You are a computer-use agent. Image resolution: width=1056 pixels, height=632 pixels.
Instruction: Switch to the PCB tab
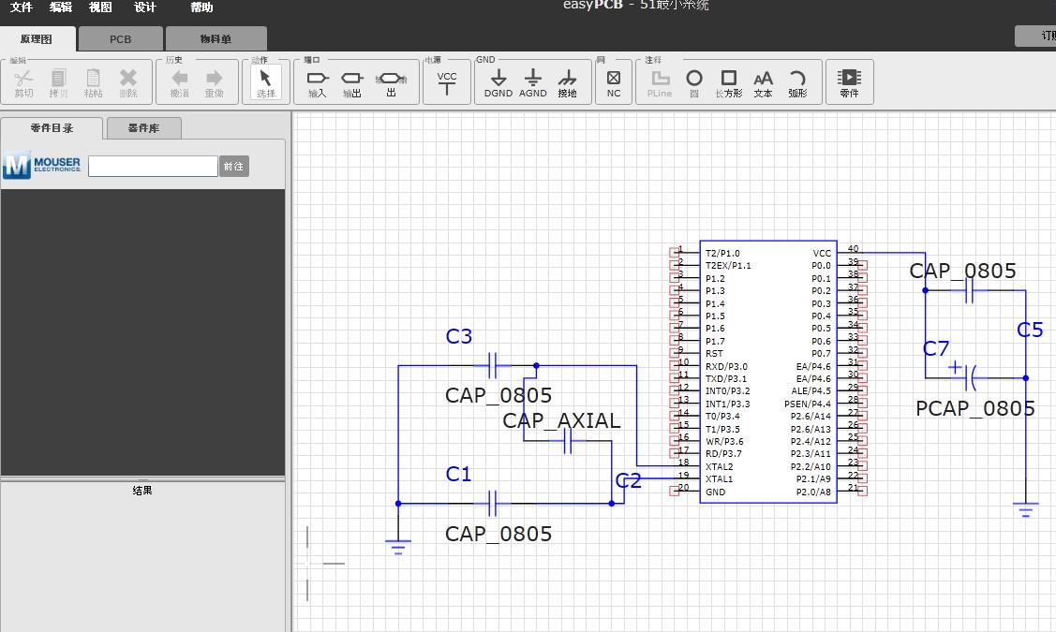[x=121, y=39]
